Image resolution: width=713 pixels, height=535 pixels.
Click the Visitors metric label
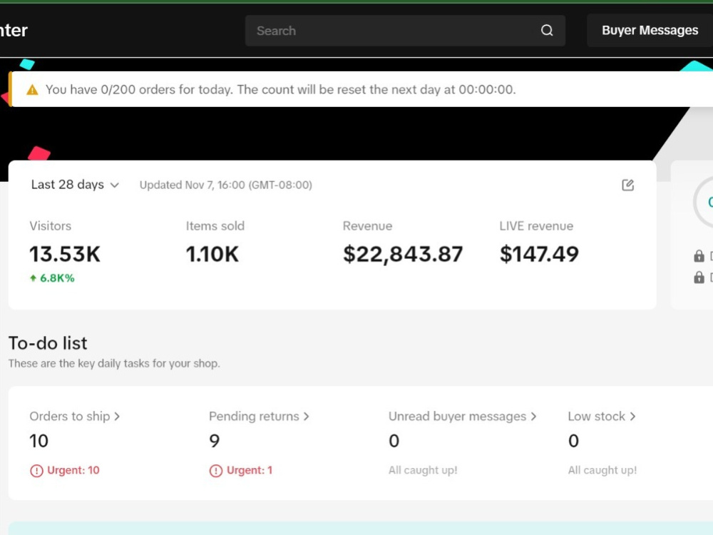[x=51, y=226]
